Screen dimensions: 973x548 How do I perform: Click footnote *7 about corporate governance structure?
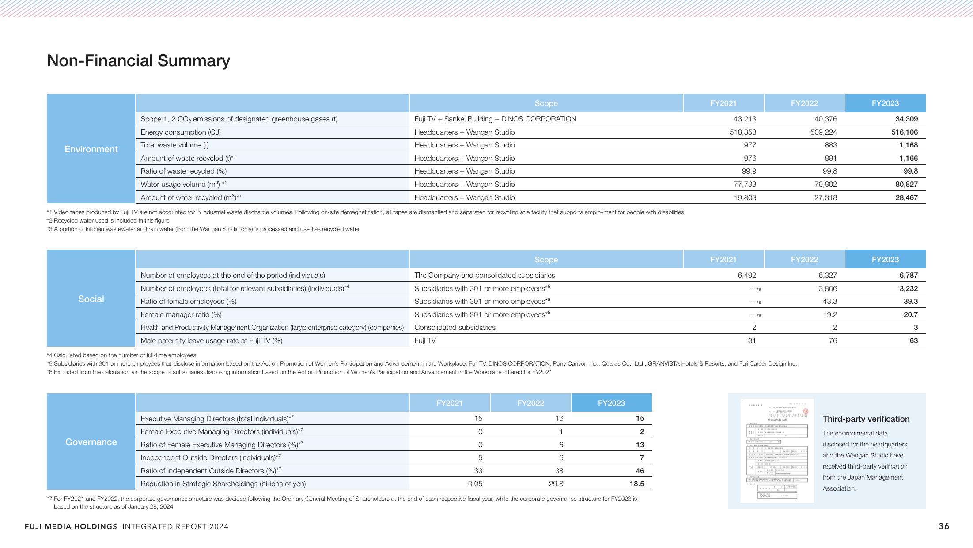[x=342, y=503]
